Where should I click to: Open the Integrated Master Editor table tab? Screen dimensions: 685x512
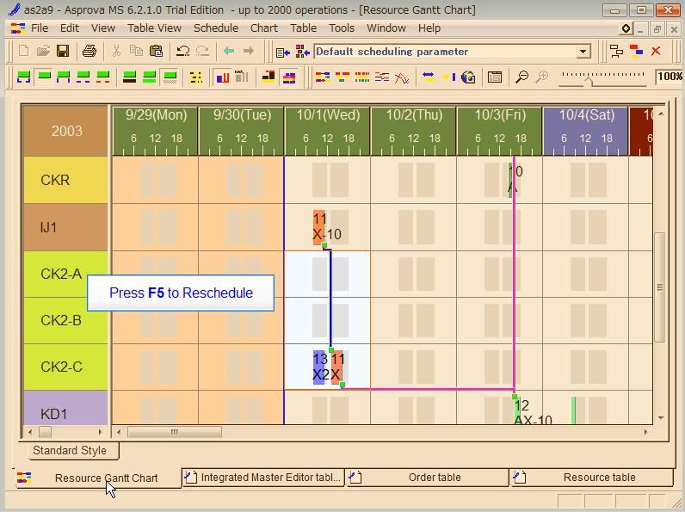(263, 478)
